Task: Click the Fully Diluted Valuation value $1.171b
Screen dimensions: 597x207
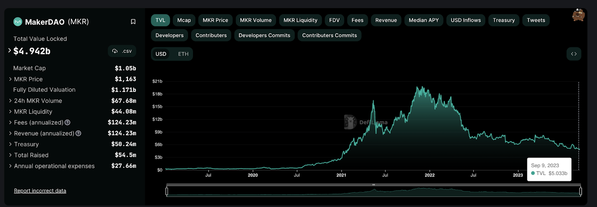Action: point(124,90)
